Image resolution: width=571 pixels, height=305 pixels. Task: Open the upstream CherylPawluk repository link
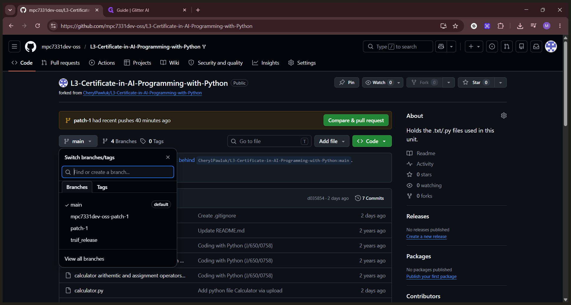tap(142, 93)
